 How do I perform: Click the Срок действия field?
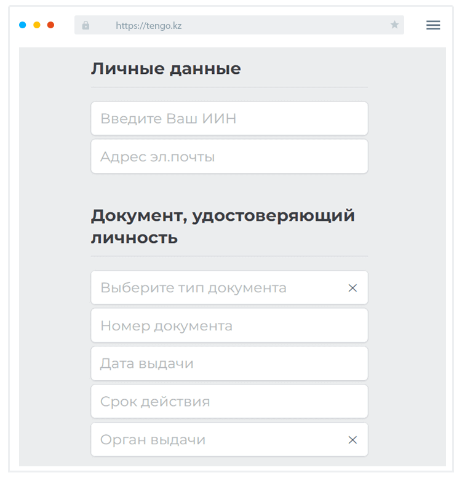pyautogui.click(x=229, y=402)
